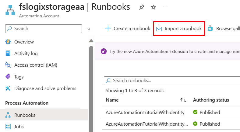This screenshot has width=240, height=132.
Task: Open Overview from the sidebar
Action: click(x=24, y=42)
